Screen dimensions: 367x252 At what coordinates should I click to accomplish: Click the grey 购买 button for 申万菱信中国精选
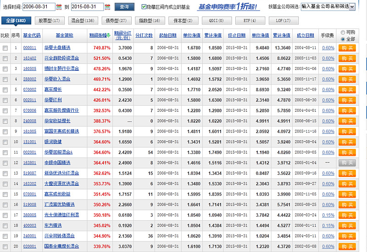(x=347, y=163)
